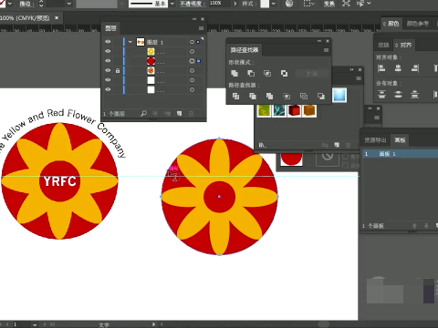Click opacity 100% expand arrow
438x328 pixels.
[235, 4]
